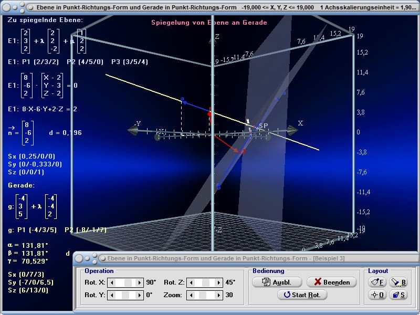Click the Layout S button
Image resolution: width=420 pixels, height=315 pixels.
pyautogui.click(x=398, y=295)
